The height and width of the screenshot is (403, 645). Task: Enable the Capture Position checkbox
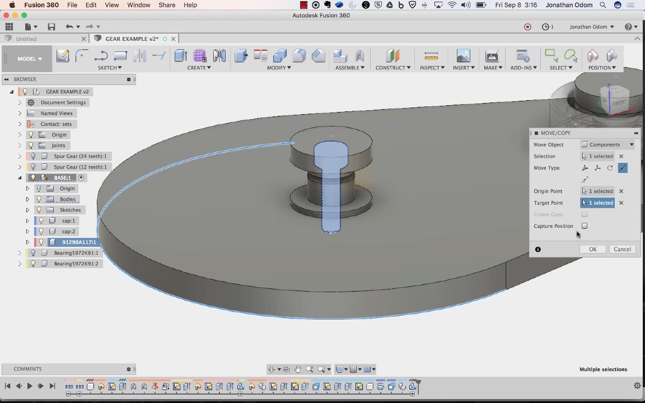click(x=585, y=226)
